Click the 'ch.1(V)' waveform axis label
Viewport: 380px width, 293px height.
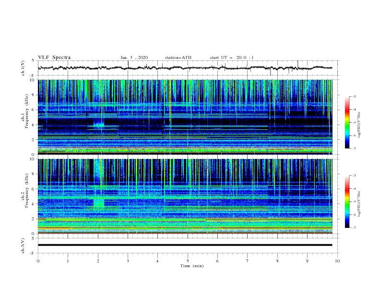point(23,68)
